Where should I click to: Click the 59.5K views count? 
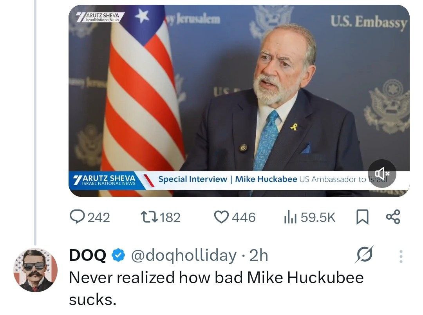pyautogui.click(x=318, y=217)
